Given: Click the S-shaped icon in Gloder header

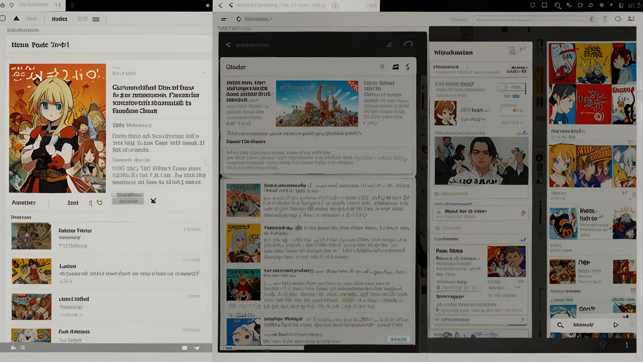Looking at the screenshot, I should point(408,67).
